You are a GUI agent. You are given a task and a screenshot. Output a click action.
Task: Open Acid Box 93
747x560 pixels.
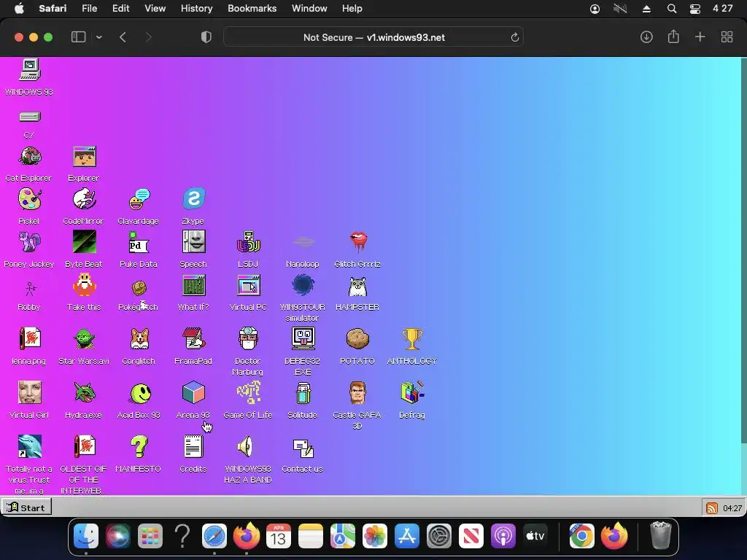[140, 393]
